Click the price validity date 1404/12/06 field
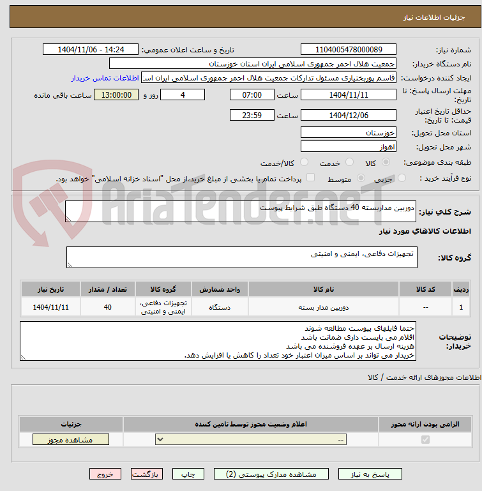The width and height of the screenshot is (482, 491). 349,115
